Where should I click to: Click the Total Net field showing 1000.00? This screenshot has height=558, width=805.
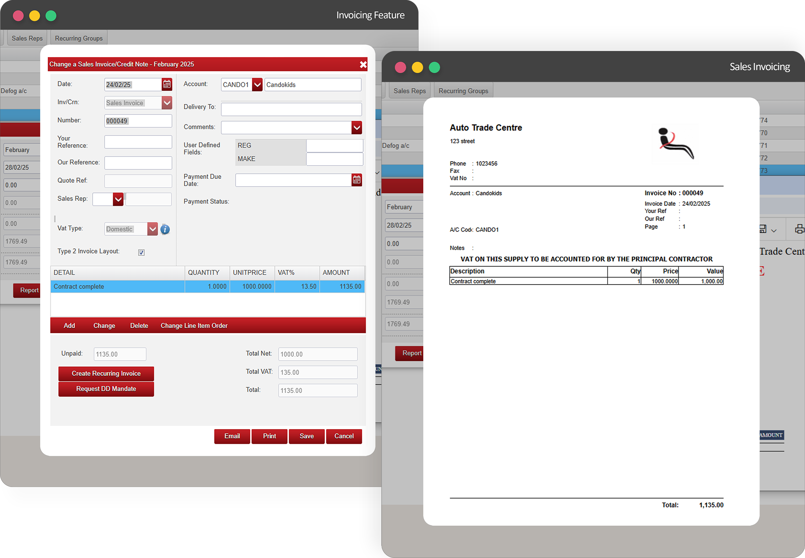[x=318, y=354]
